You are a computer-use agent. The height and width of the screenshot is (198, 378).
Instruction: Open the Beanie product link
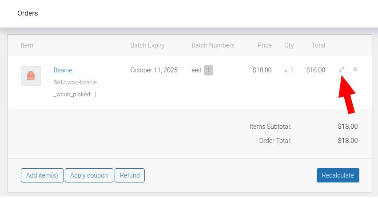click(63, 70)
